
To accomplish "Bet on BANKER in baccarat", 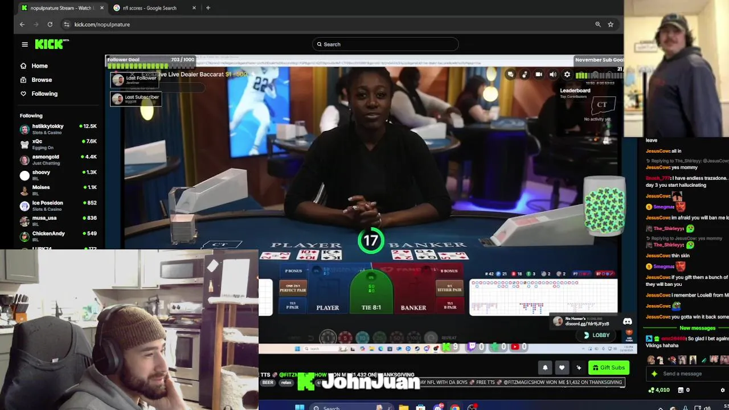I will click(x=413, y=290).
